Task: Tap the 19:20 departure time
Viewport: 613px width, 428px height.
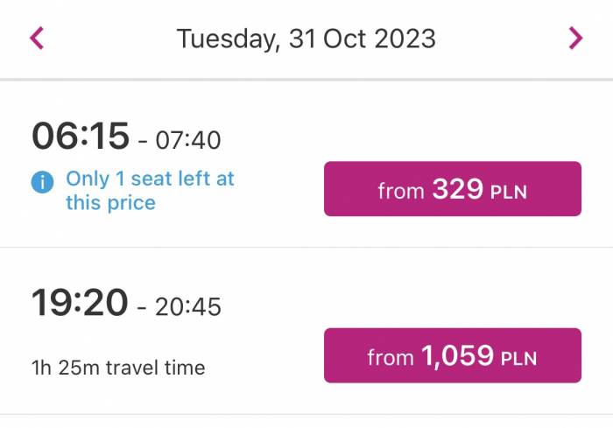Action: coord(80,303)
